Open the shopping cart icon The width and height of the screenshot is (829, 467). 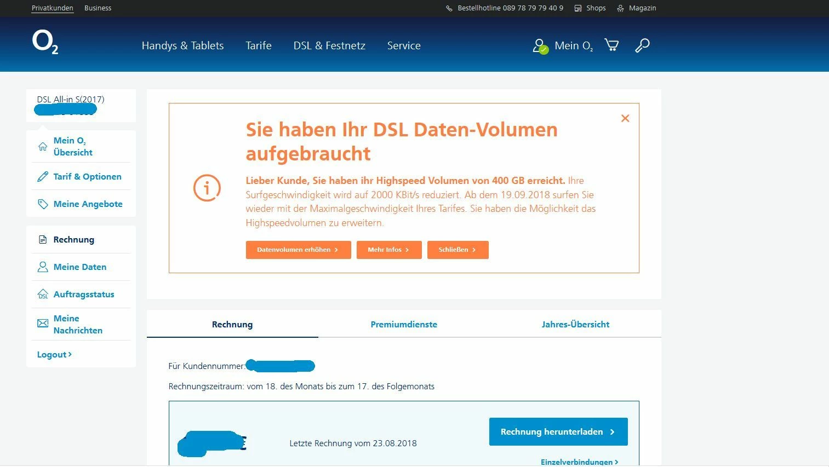pyautogui.click(x=611, y=45)
